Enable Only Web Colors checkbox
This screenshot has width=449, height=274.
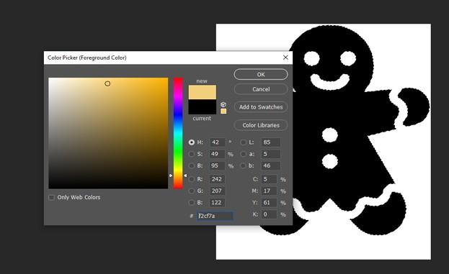[52, 198]
